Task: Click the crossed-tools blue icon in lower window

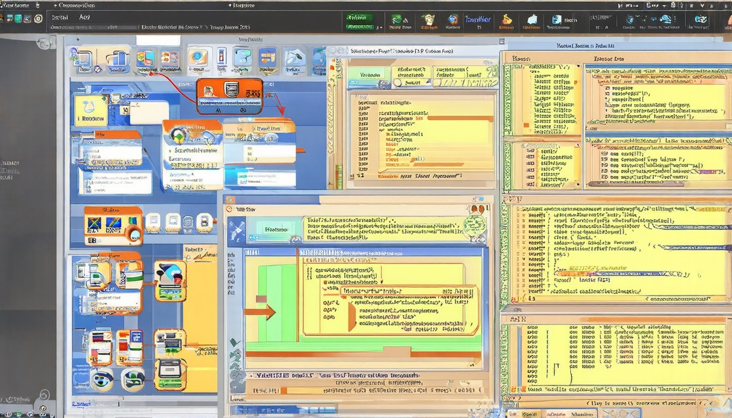Action: (237, 230)
